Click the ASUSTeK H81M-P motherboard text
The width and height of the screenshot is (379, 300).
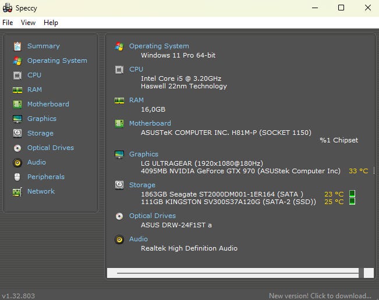(226, 133)
